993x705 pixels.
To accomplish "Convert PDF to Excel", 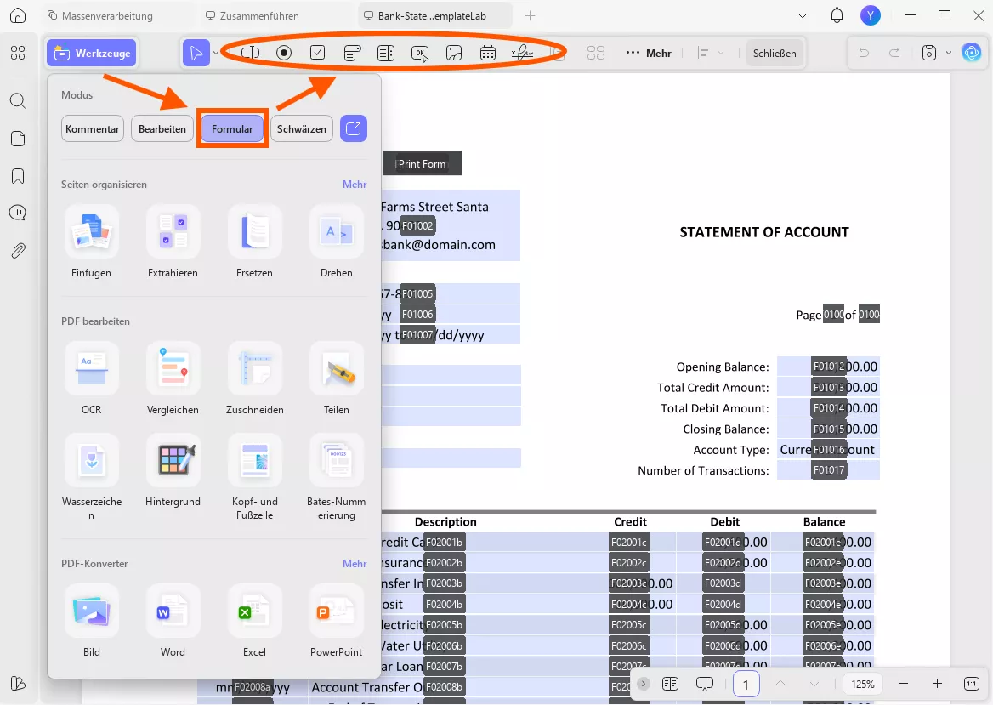I will tap(254, 622).
